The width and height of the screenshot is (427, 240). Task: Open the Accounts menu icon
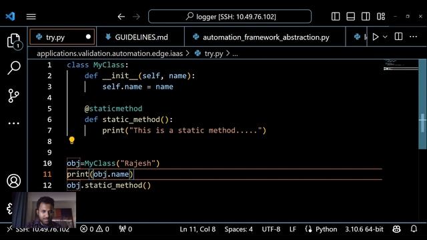[13, 181]
